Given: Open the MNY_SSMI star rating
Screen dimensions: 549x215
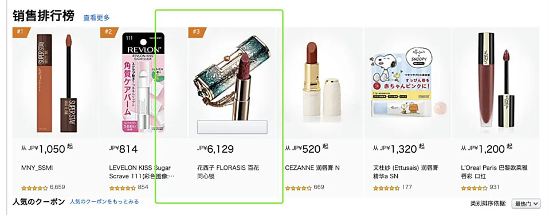Looking at the screenshot, I should click(34, 188).
